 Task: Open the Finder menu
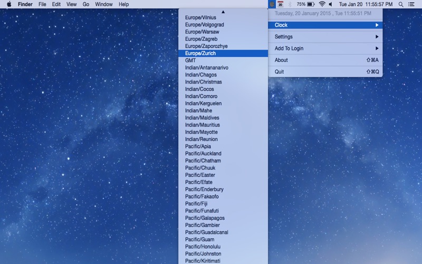pyautogui.click(x=25, y=4)
